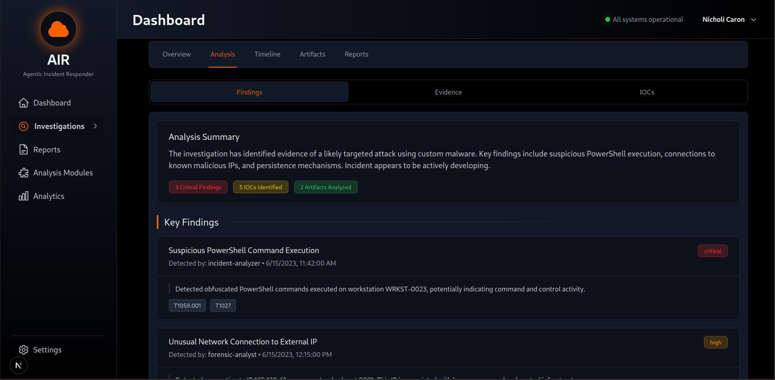Image resolution: width=775 pixels, height=380 pixels.
Task: Click the Agentic Incident Responder subtitle
Action: click(58, 74)
